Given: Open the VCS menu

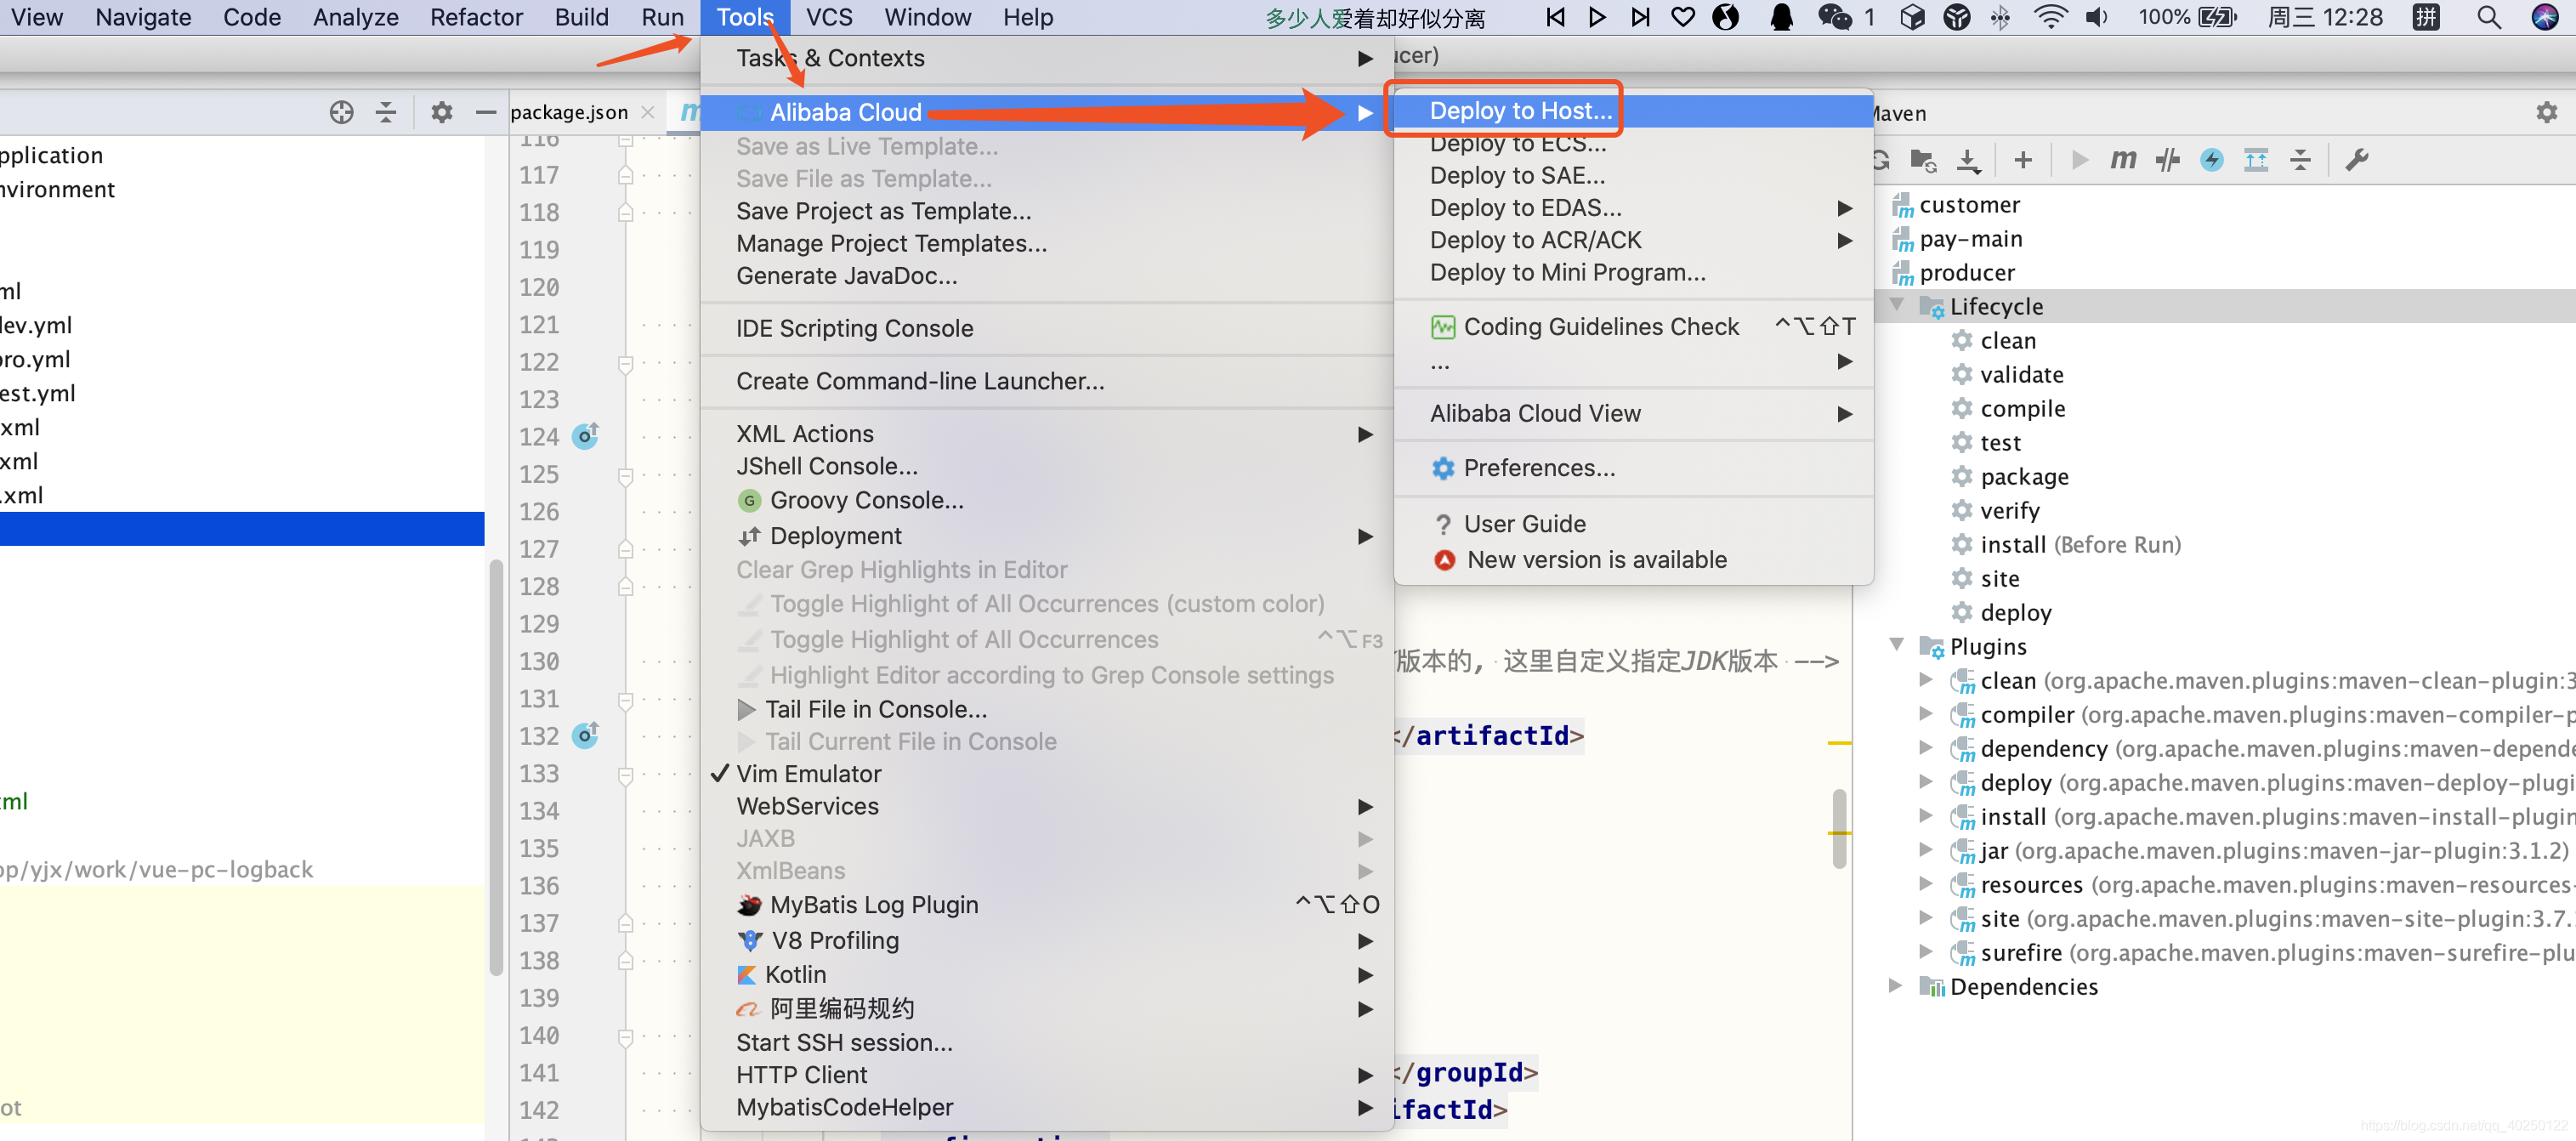Looking at the screenshot, I should pyautogui.click(x=829, y=17).
